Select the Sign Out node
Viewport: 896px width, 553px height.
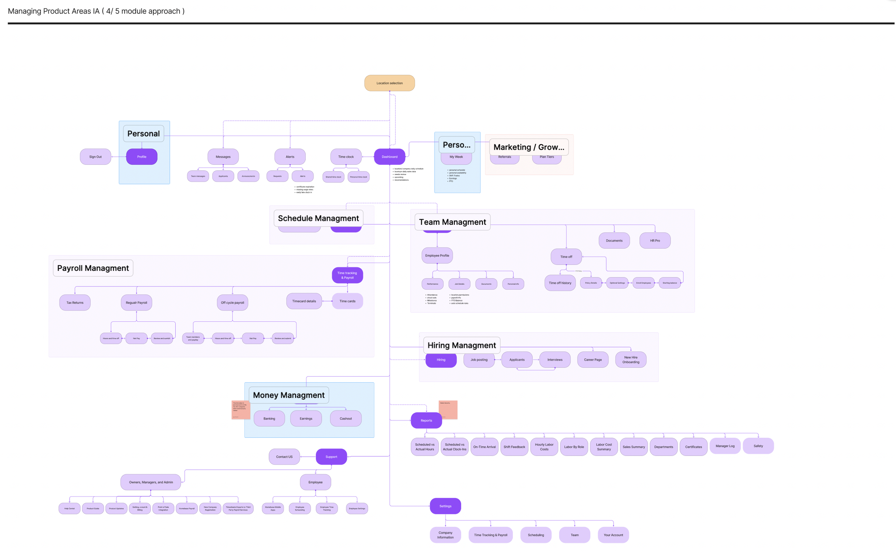click(95, 156)
